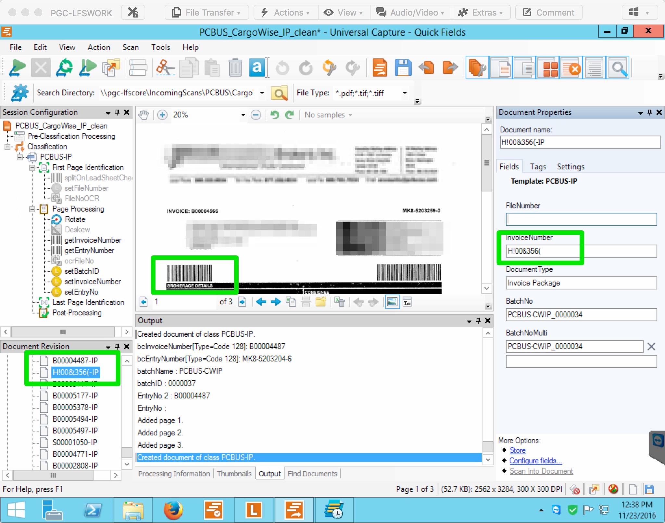Click the FileNumber input field

pyautogui.click(x=581, y=219)
